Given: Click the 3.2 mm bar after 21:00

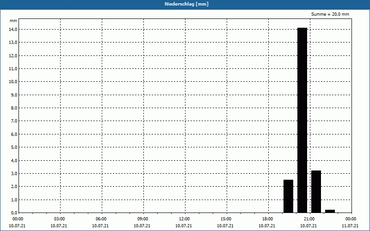Looking at the screenshot, I should [316, 192].
